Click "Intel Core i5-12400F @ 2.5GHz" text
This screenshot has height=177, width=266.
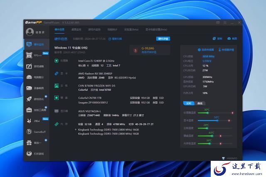[x=96, y=61]
